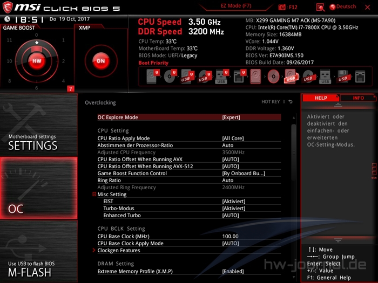Toggle Turbo-Modus setting currently Aktiviert

point(192,208)
